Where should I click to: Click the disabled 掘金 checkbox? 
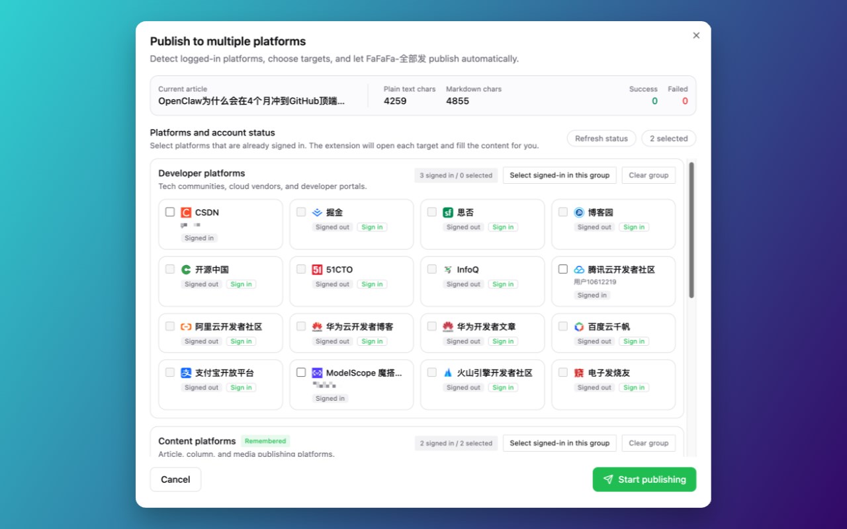point(301,212)
